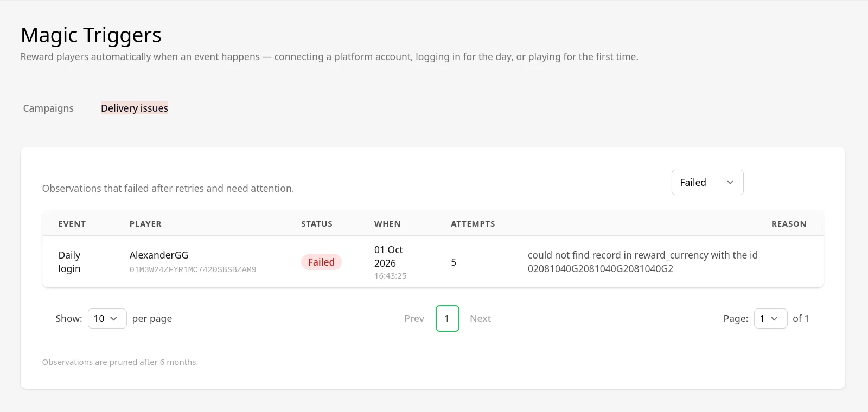The width and height of the screenshot is (868, 412).
Task: Select page 1 in pagination
Action: point(448,319)
